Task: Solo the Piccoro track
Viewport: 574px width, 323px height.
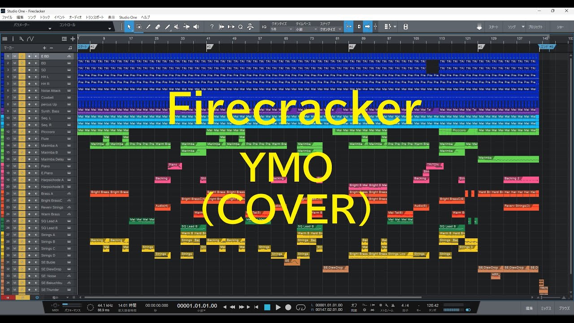Action: pyautogui.click(x=22, y=132)
